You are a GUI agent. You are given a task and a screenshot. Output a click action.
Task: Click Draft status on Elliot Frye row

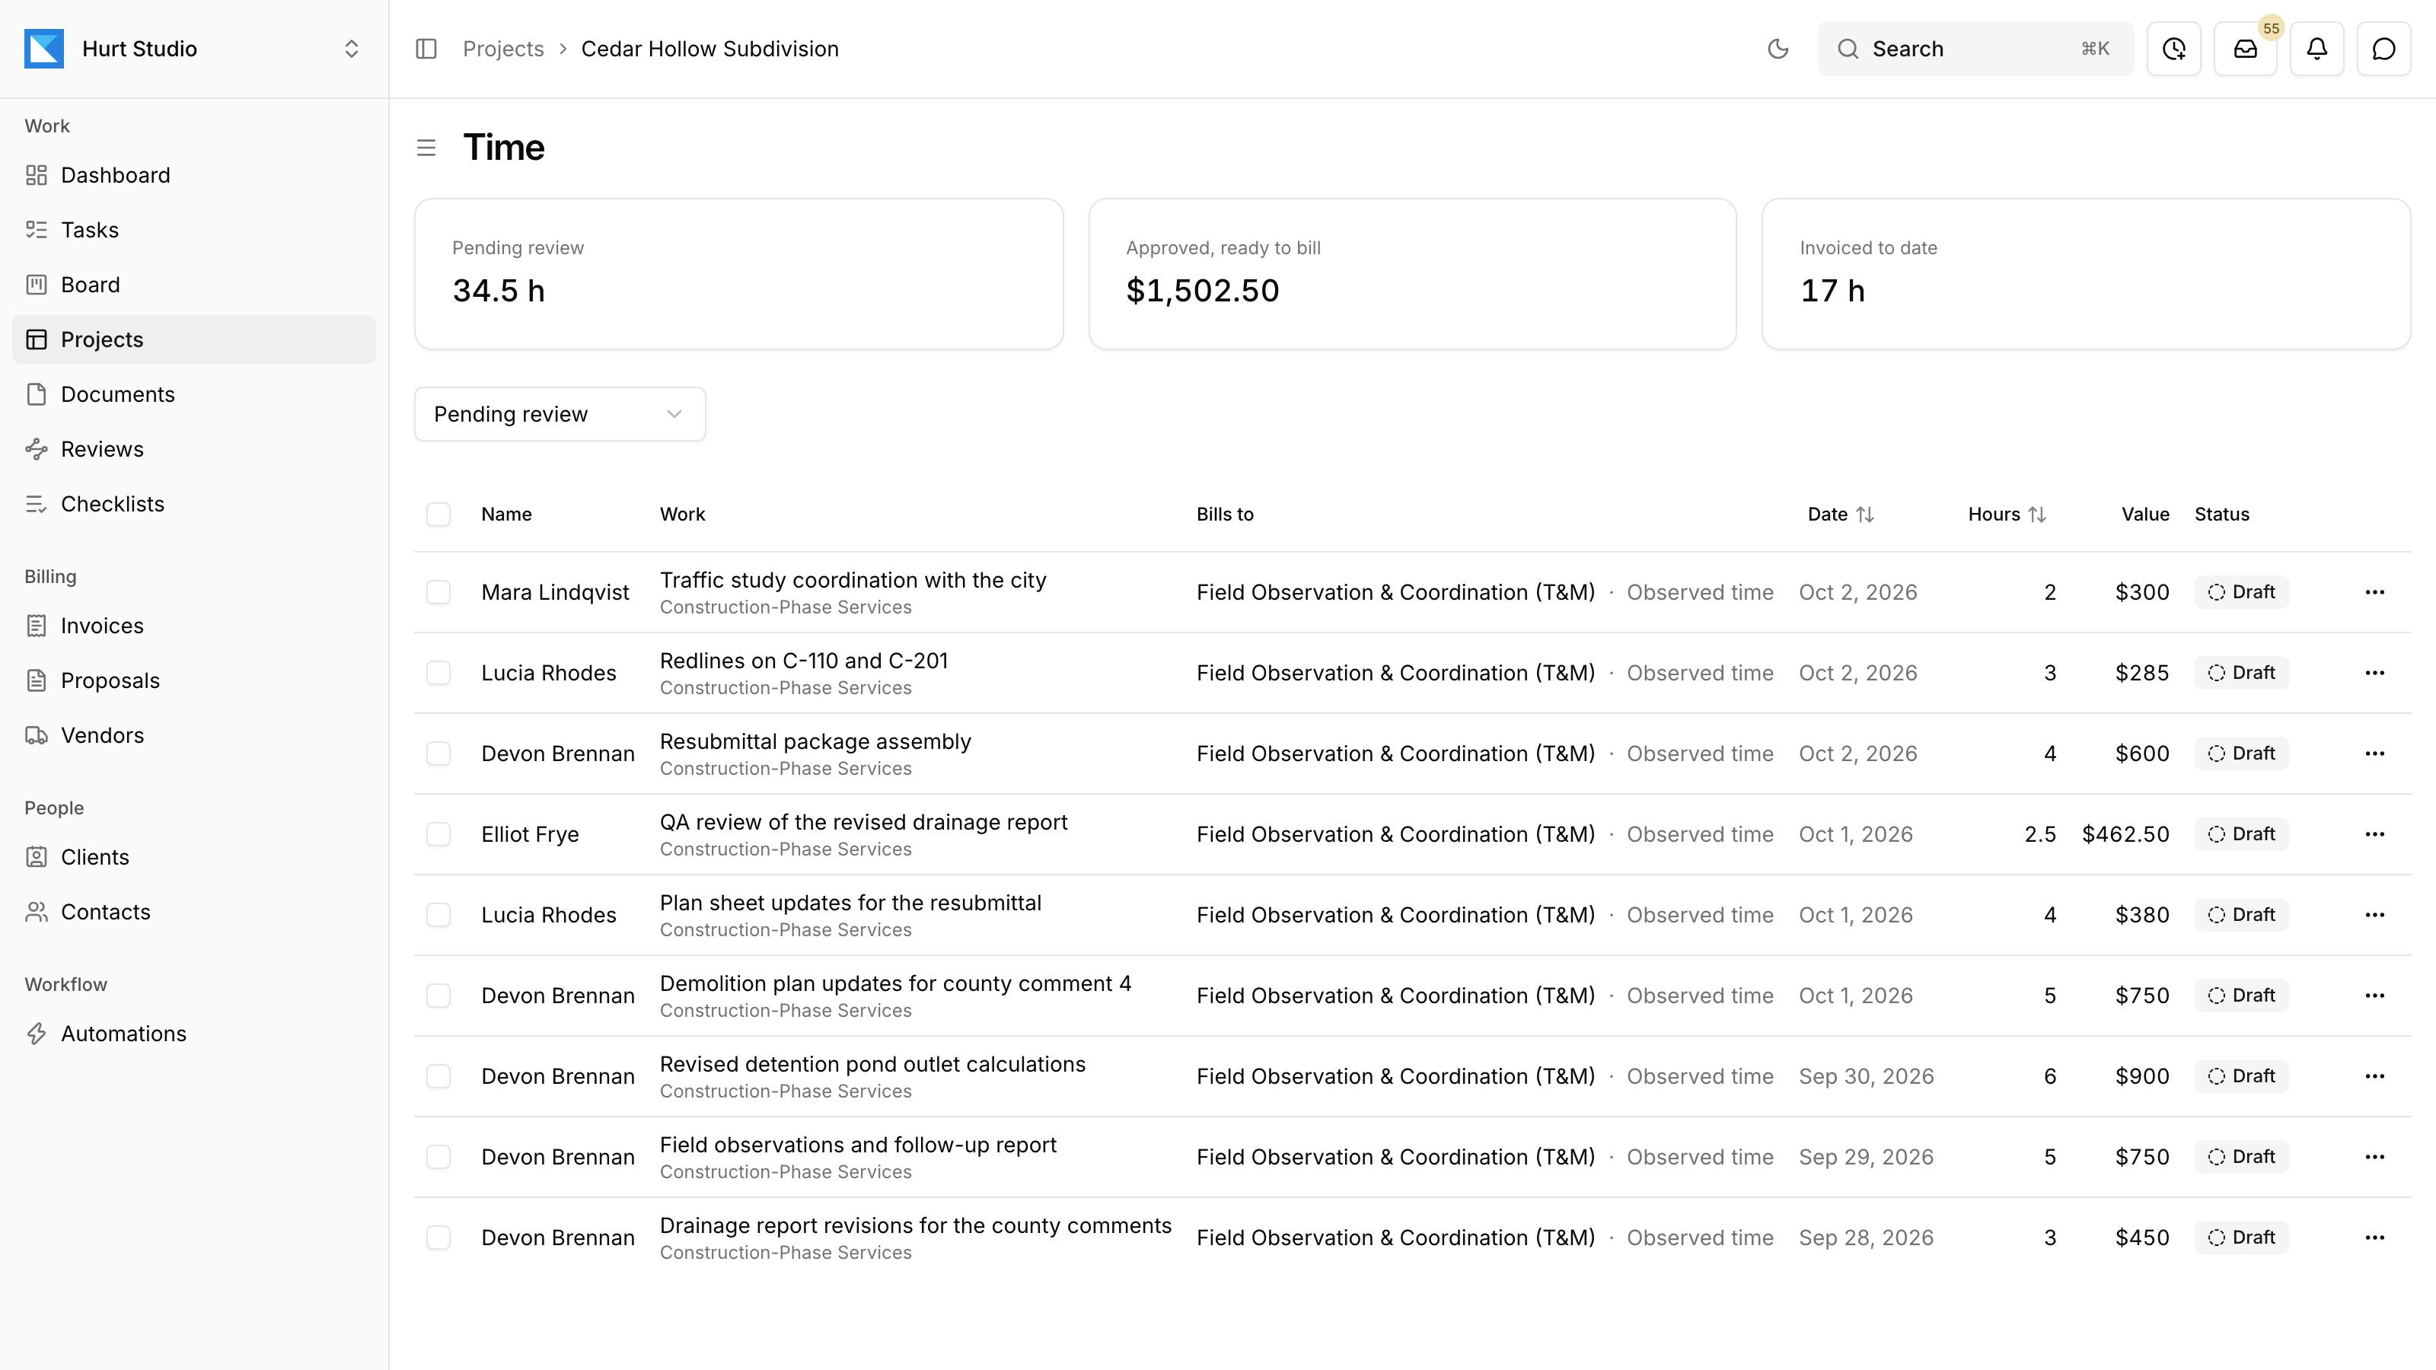[x=2241, y=834]
